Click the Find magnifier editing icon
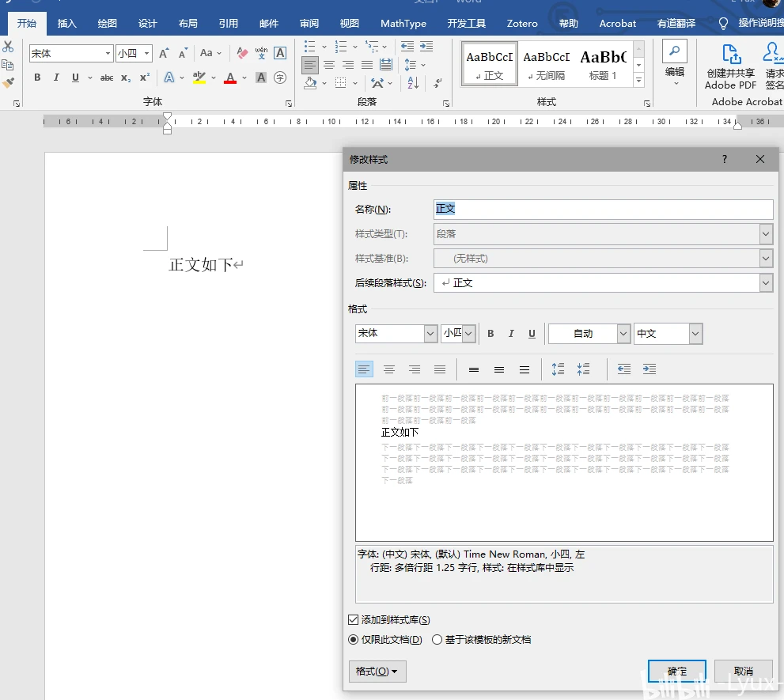 click(675, 51)
